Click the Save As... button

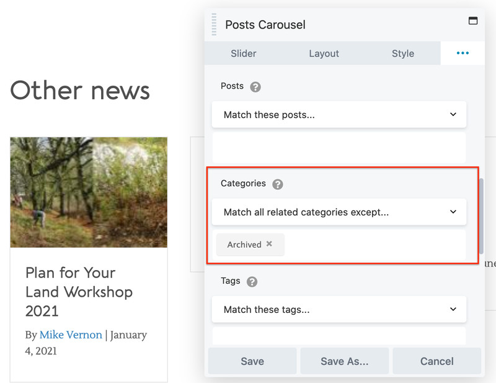[344, 361]
